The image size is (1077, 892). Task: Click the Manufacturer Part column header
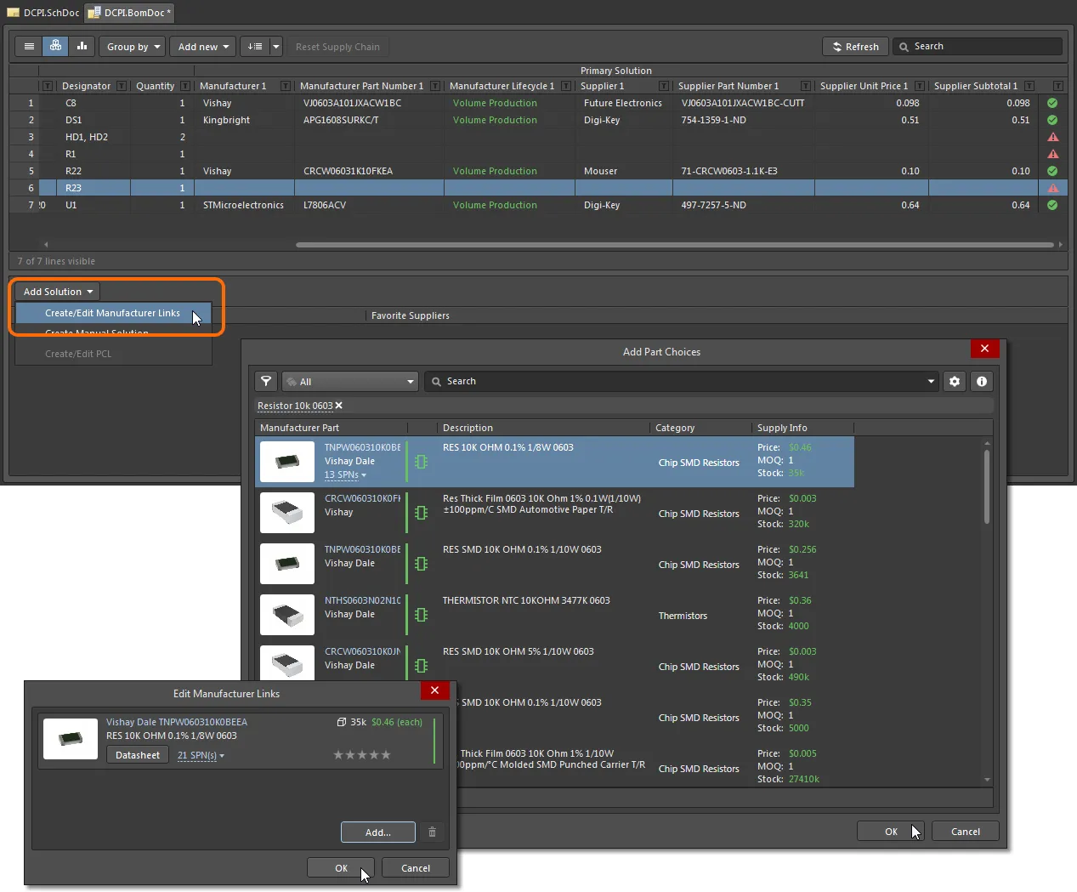pos(332,428)
